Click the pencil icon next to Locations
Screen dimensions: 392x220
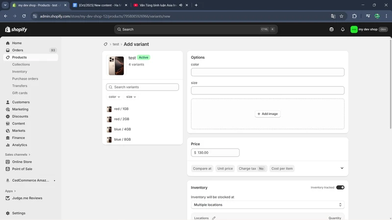pos(214,218)
